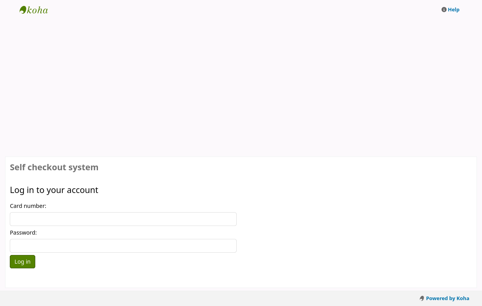Focus the Card number input field
The height and width of the screenshot is (306, 482).
[123, 219]
